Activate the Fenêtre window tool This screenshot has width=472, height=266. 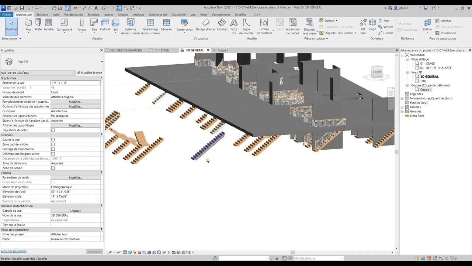click(x=49, y=25)
